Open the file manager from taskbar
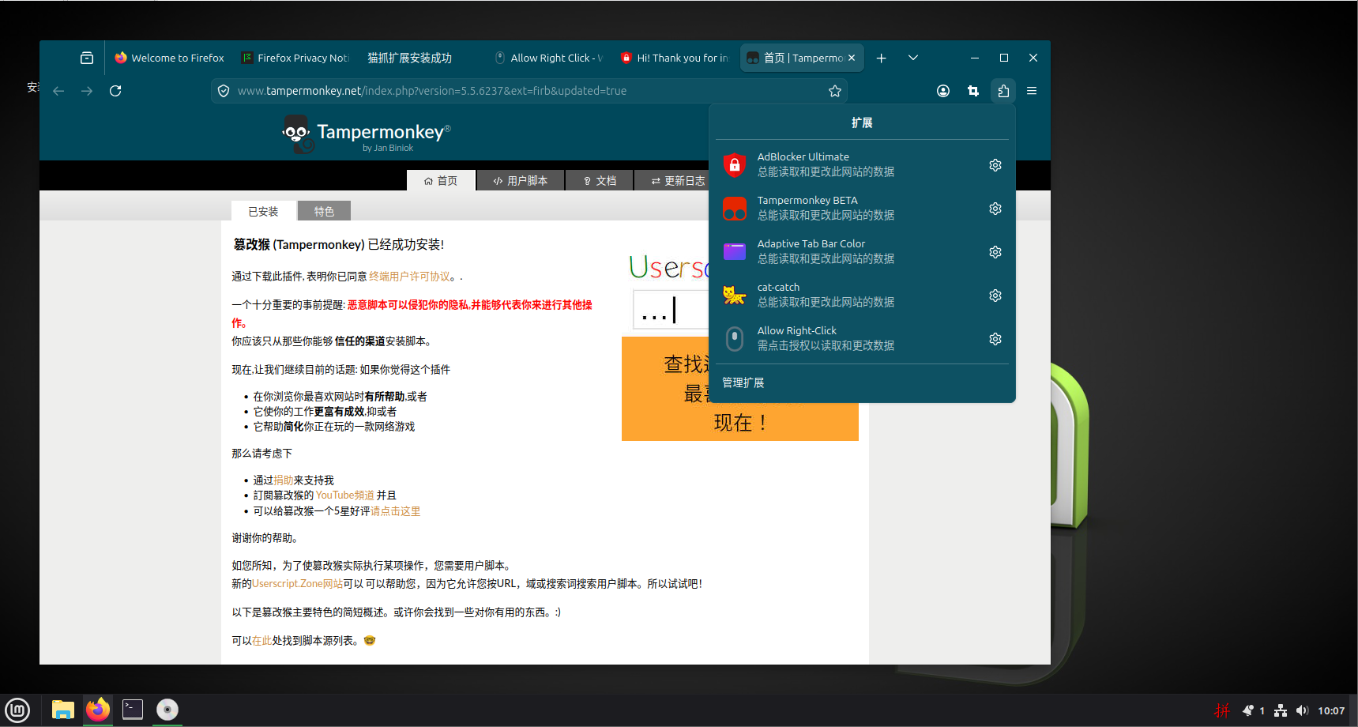 click(63, 710)
